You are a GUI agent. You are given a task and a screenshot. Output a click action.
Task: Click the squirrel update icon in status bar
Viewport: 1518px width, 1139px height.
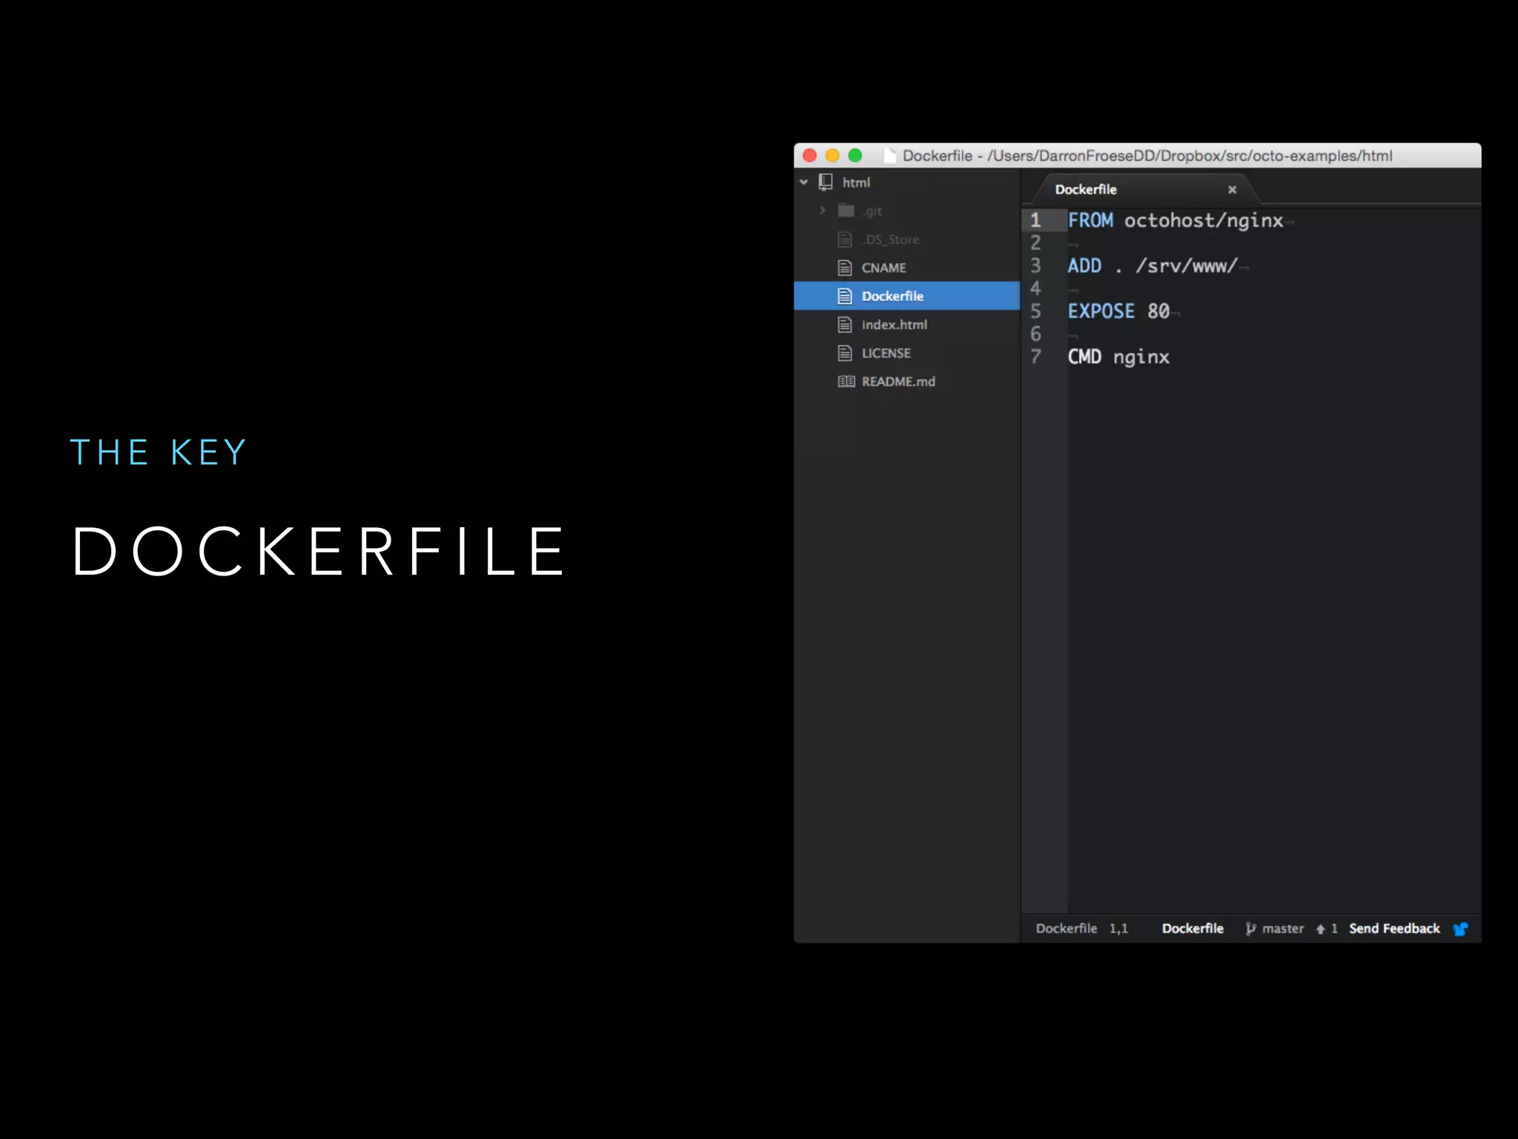tap(1460, 929)
